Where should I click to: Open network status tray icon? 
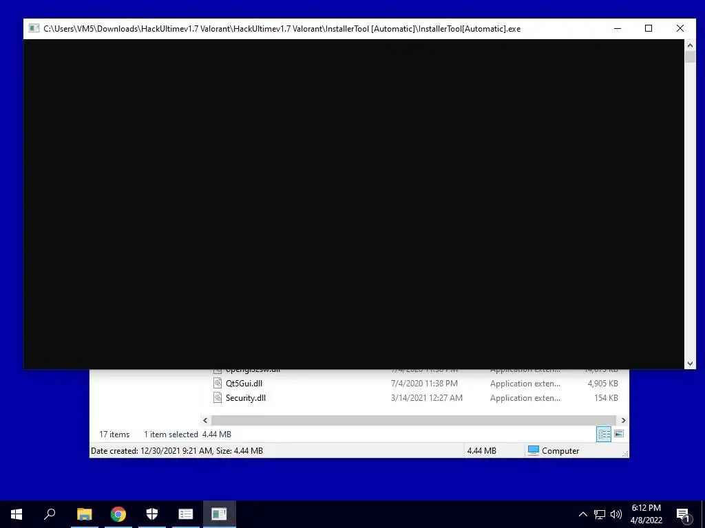[600, 514]
